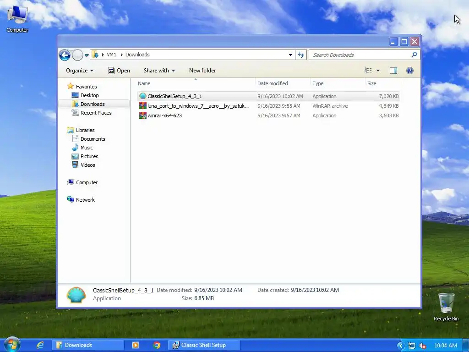Expand the view options dropdown arrow

coord(378,71)
